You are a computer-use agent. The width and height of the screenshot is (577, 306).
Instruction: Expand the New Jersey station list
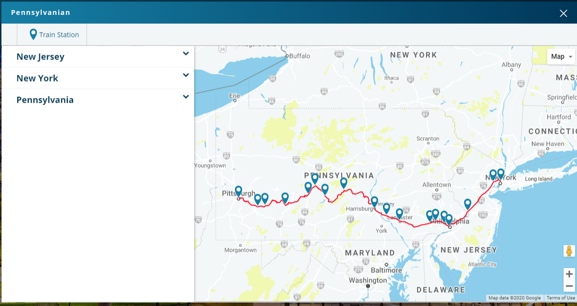(x=186, y=54)
